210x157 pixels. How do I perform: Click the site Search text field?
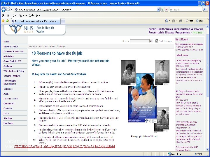(x=139, y=41)
